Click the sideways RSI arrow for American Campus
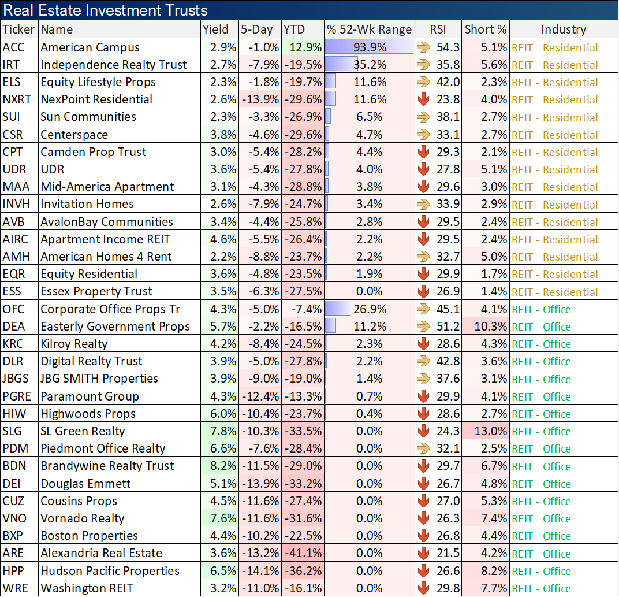 [424, 47]
